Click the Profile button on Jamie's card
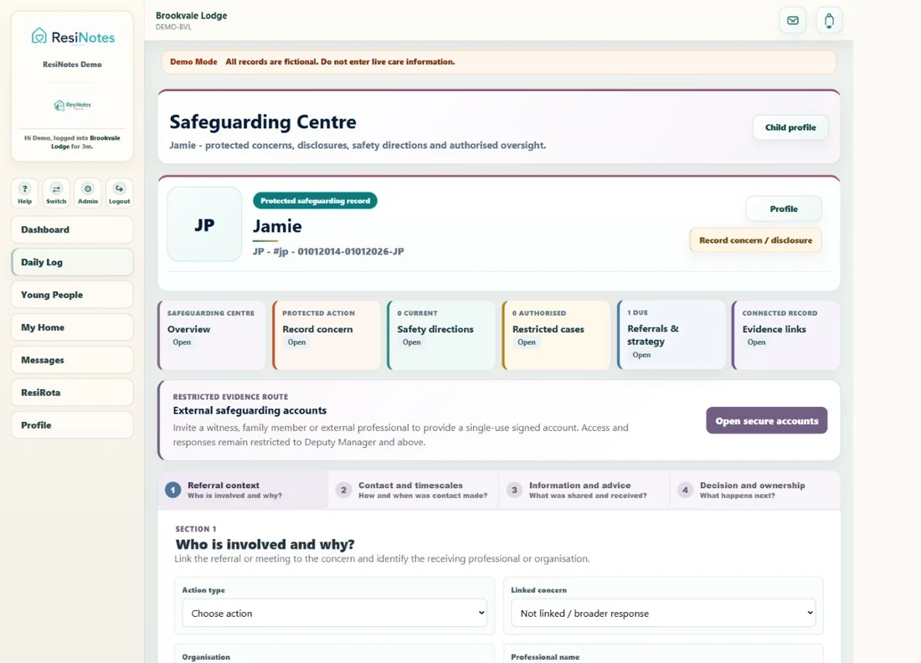Image resolution: width=921 pixels, height=663 pixels. (x=784, y=208)
